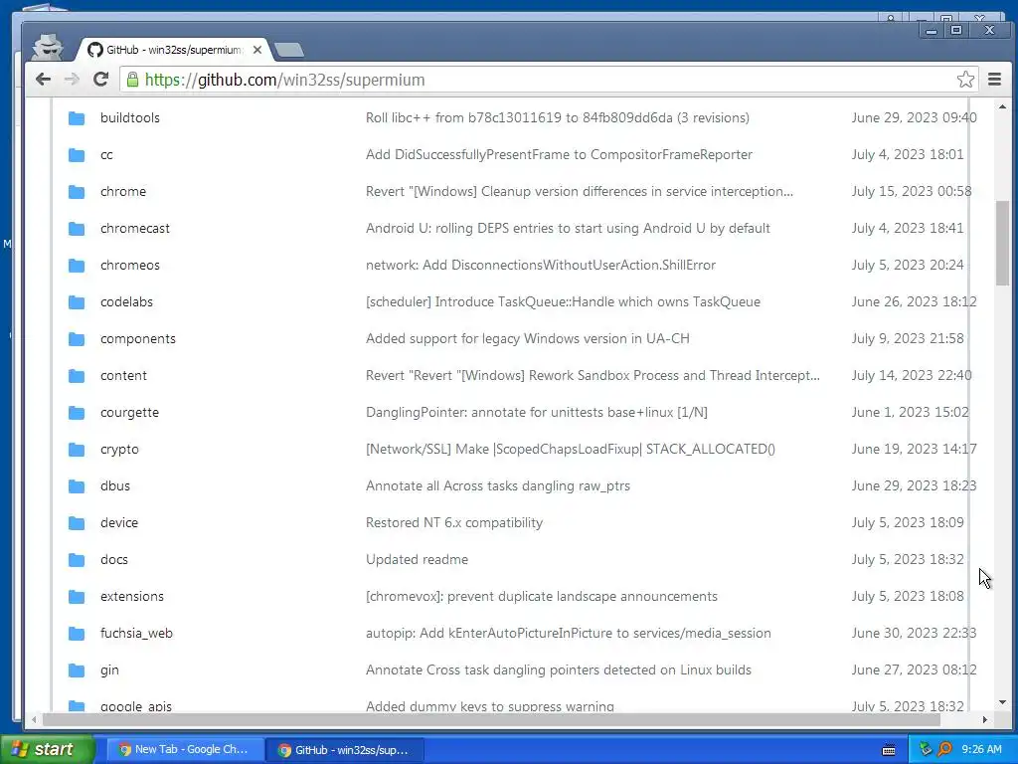Open the 'Updated readme' commit message
This screenshot has width=1018, height=764.
click(x=417, y=559)
